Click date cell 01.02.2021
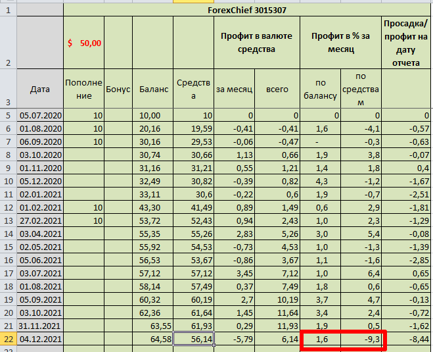 pyautogui.click(x=40, y=207)
